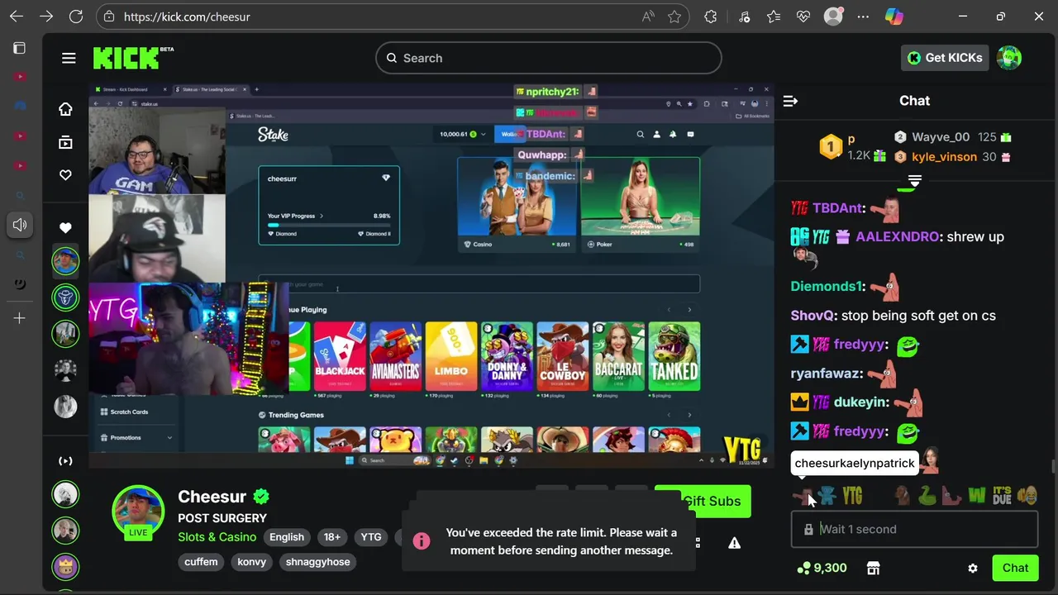Viewport: 1058px width, 595px height.
Task: Expand the chat leaderboard handle
Action: pyautogui.click(x=914, y=180)
